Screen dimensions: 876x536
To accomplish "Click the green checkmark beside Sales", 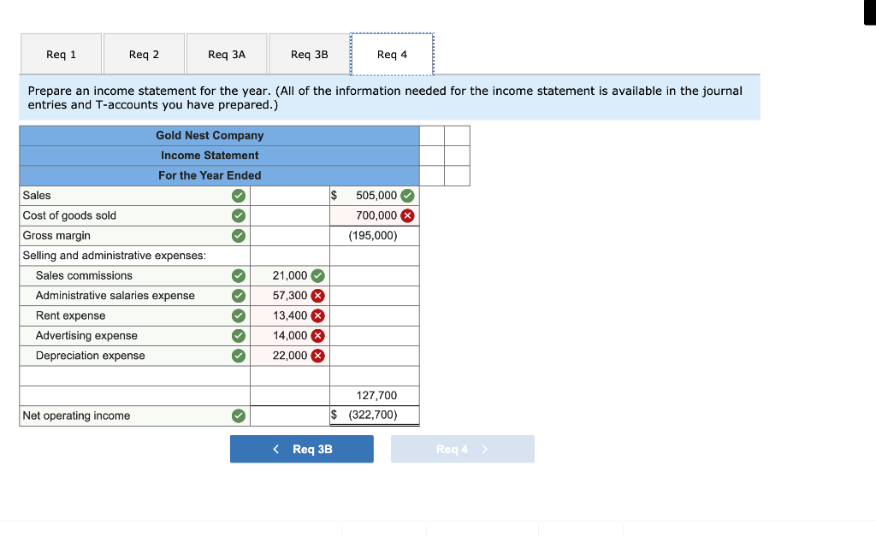I will pos(238,195).
